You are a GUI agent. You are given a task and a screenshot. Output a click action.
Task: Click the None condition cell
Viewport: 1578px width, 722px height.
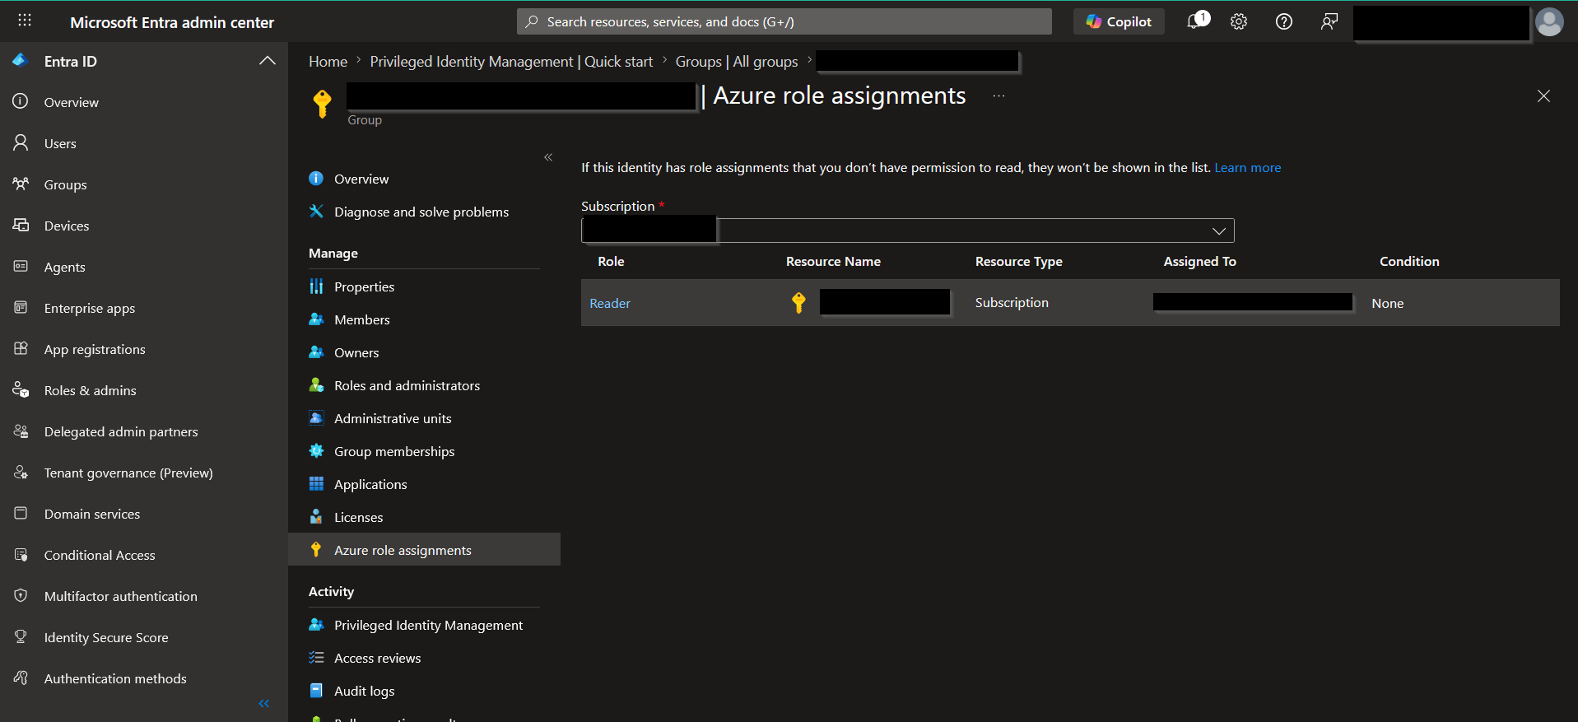point(1387,303)
